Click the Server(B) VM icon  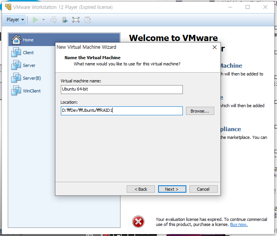click(16, 78)
